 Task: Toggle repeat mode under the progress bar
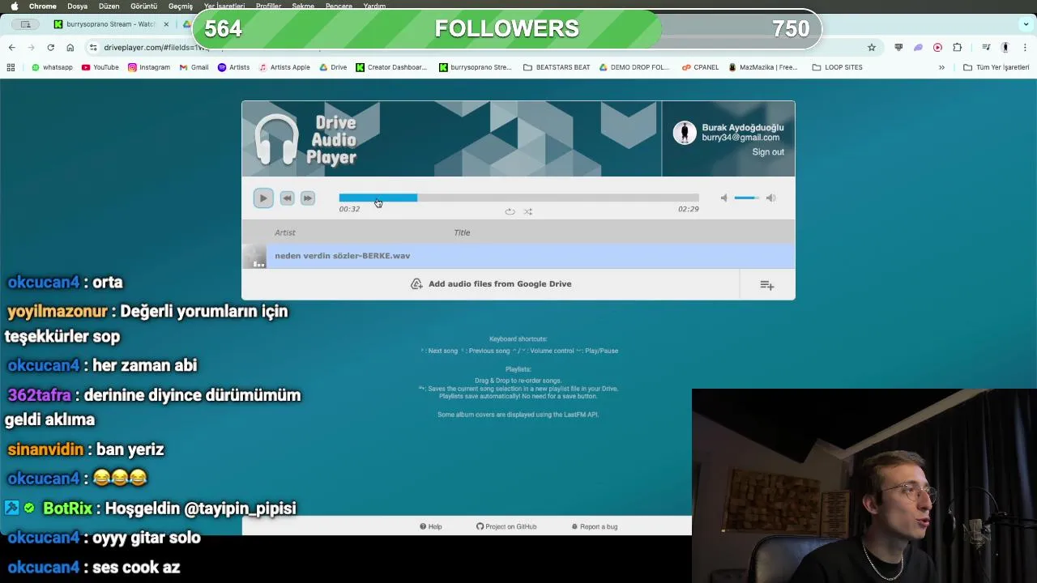(x=510, y=211)
